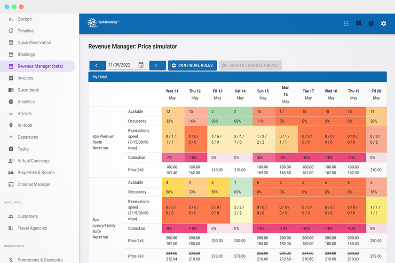Open the feedback message icon in header

(358, 23)
